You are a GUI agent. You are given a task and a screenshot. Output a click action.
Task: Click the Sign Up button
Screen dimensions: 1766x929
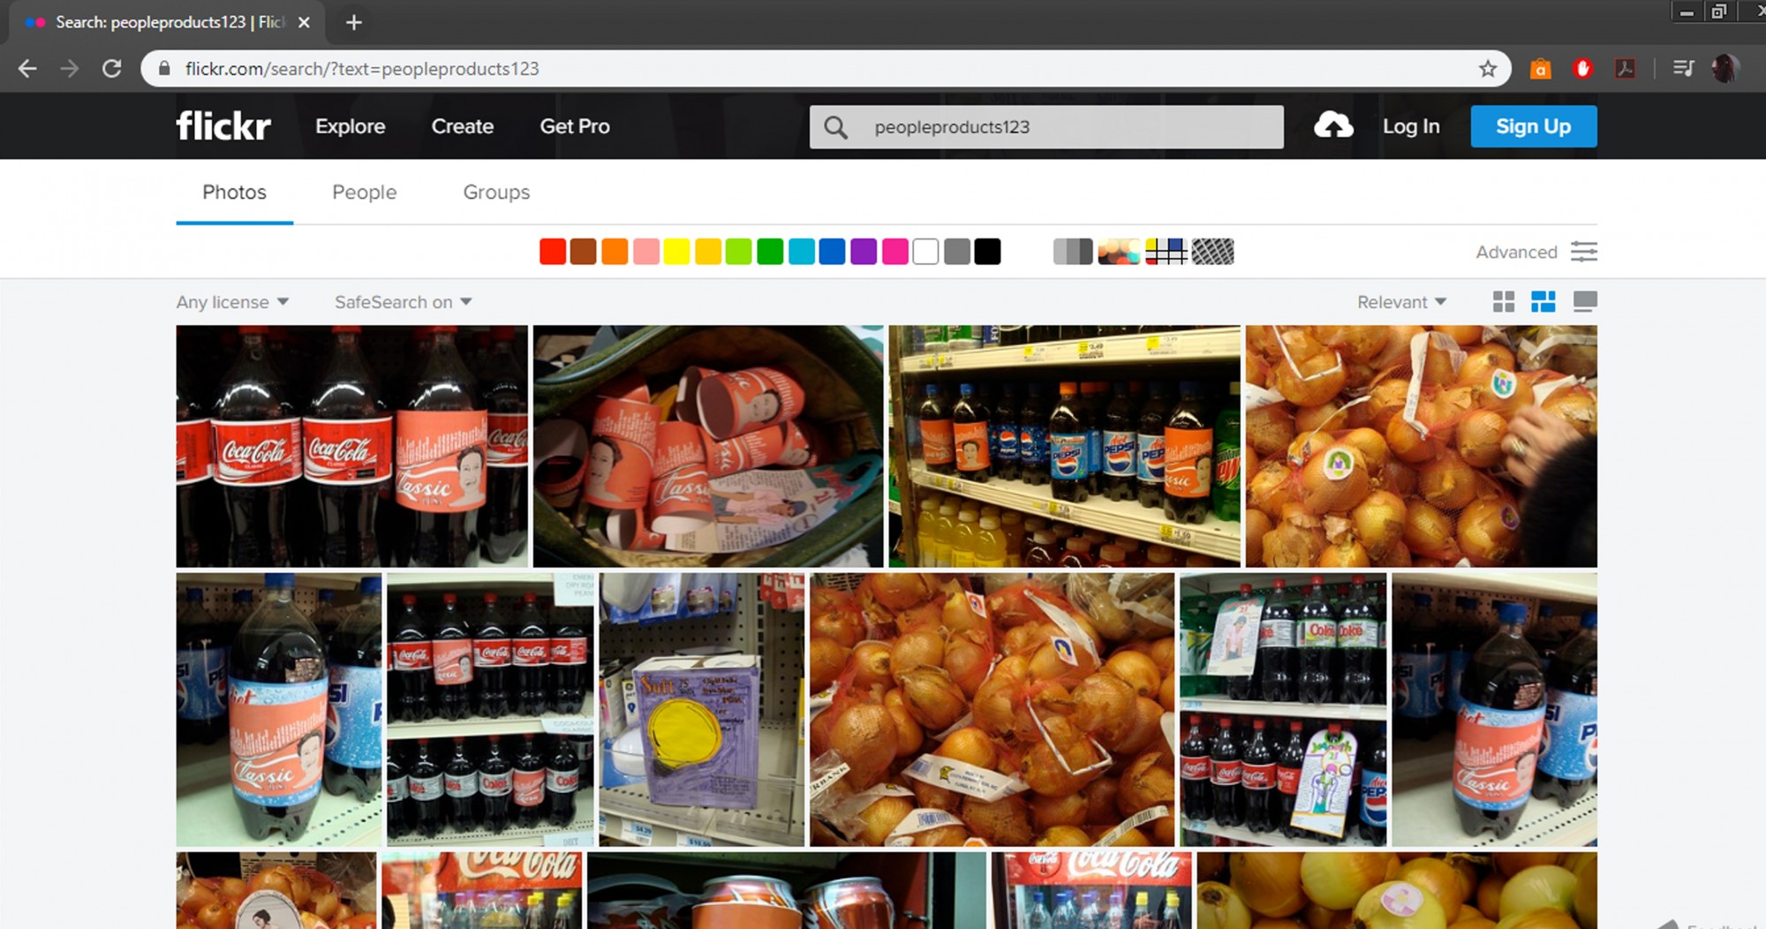(x=1534, y=126)
